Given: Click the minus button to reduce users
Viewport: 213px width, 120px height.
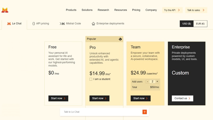Looking at the screenshot, I should pyautogui.click(x=148, y=82).
